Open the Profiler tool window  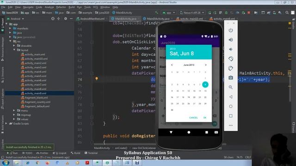(42, 153)
